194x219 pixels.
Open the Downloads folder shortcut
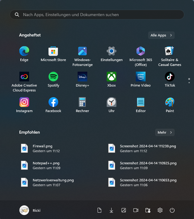pos(111,210)
